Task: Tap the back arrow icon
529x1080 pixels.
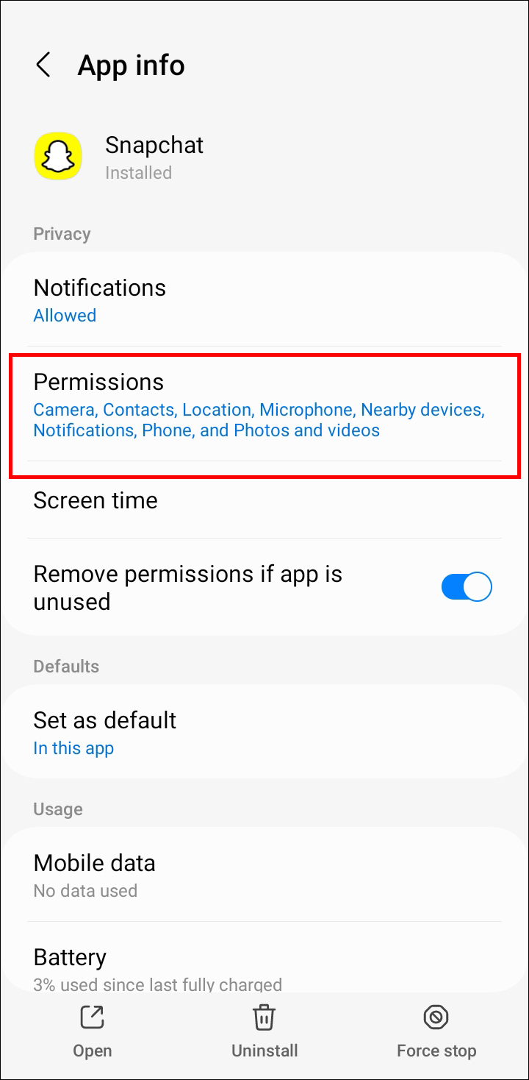Action: tap(43, 65)
